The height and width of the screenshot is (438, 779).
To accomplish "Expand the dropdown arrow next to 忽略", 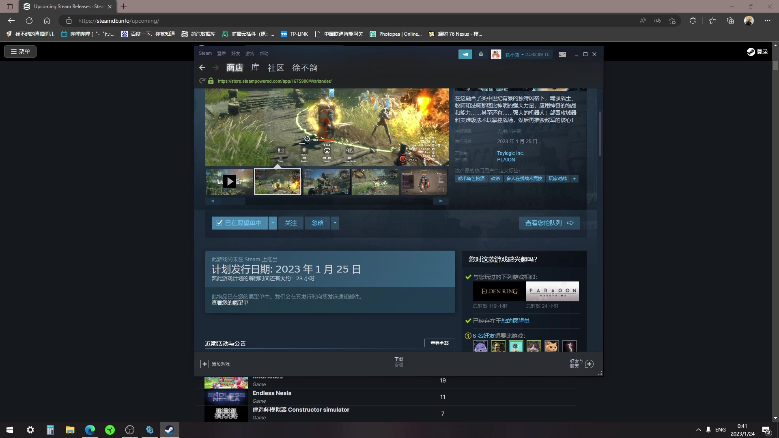I will click(x=335, y=223).
